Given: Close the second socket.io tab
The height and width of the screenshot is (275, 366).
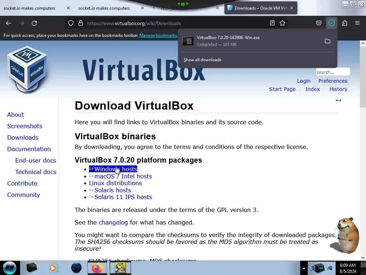Looking at the screenshot, I should pyautogui.click(x=143, y=8).
